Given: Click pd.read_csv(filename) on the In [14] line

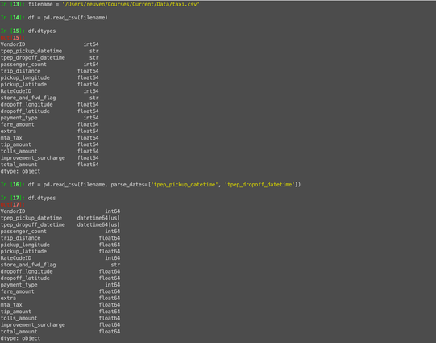Looking at the screenshot, I should pos(76,18).
